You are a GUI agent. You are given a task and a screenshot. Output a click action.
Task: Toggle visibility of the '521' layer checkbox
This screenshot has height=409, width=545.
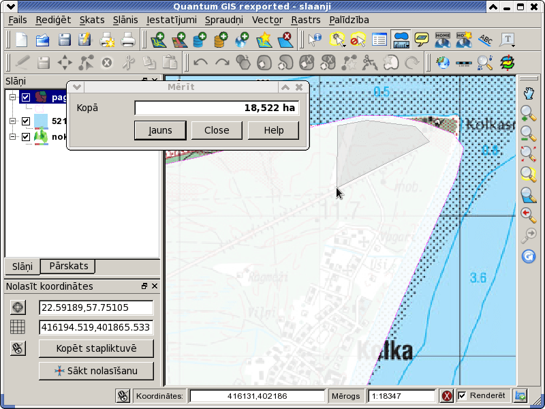26,121
